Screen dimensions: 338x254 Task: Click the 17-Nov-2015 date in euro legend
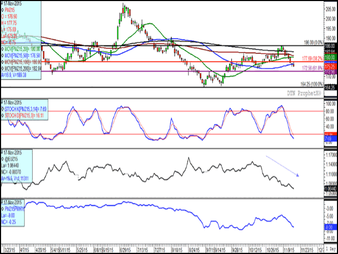pyautogui.click(x=12, y=153)
